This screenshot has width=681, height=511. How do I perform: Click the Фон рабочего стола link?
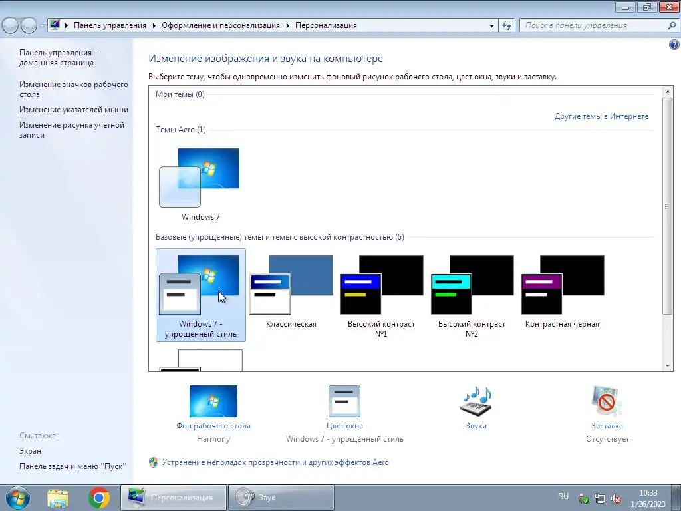tap(213, 426)
